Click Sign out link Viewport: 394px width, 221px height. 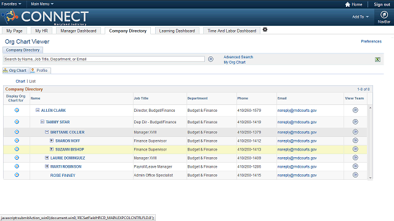[x=382, y=4]
